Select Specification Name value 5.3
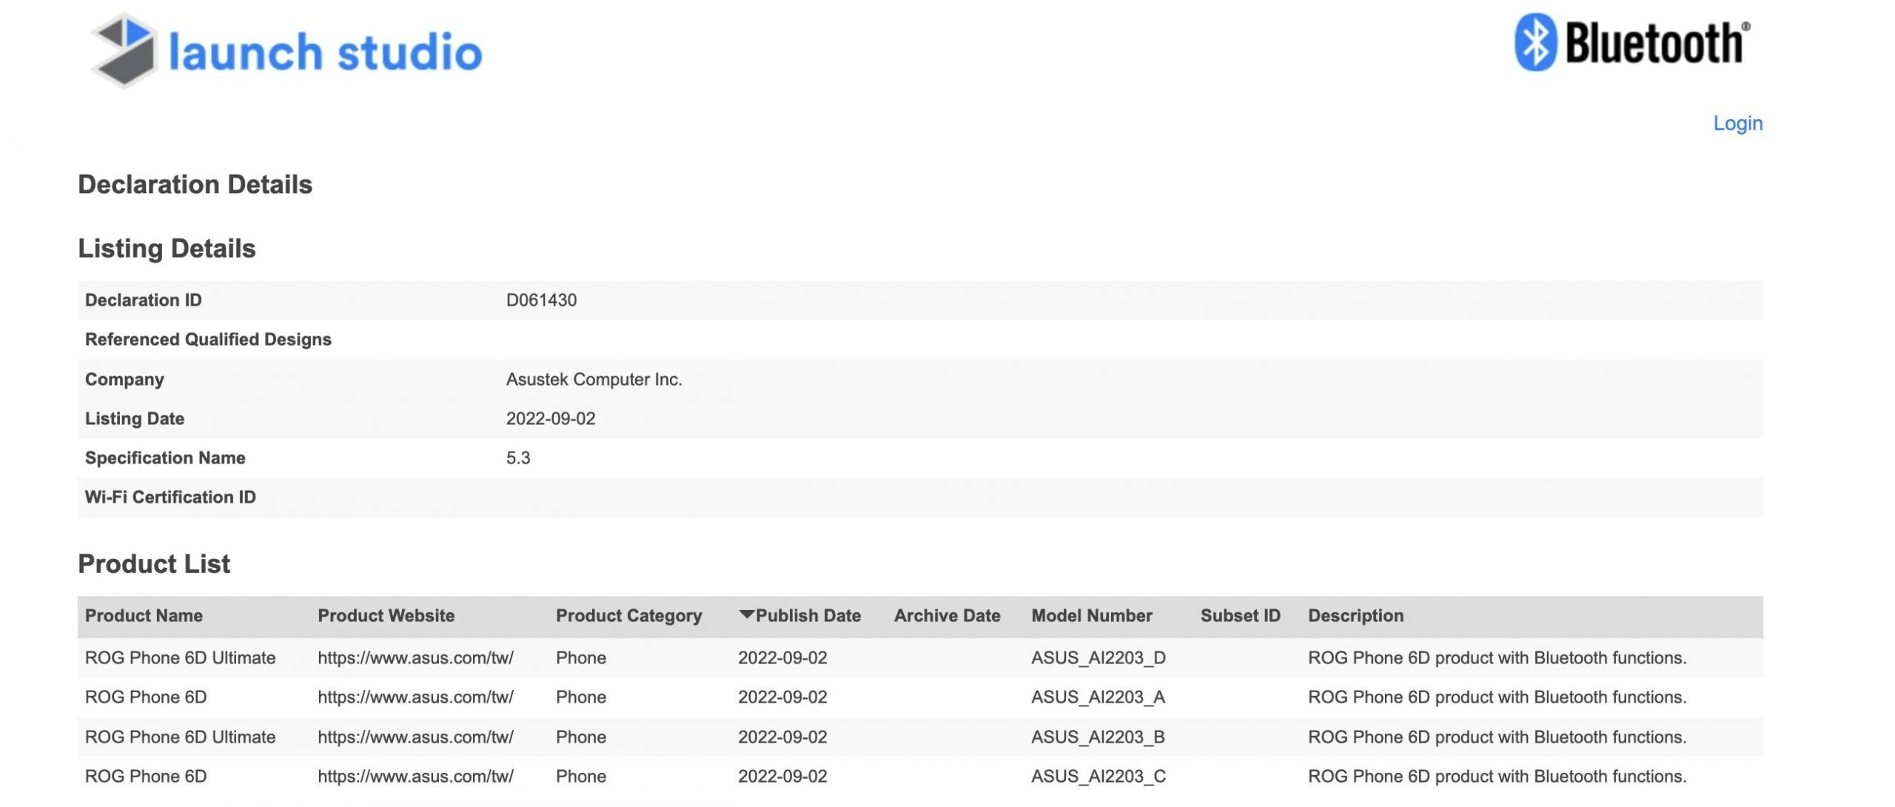The image size is (1895, 807). coord(518,458)
